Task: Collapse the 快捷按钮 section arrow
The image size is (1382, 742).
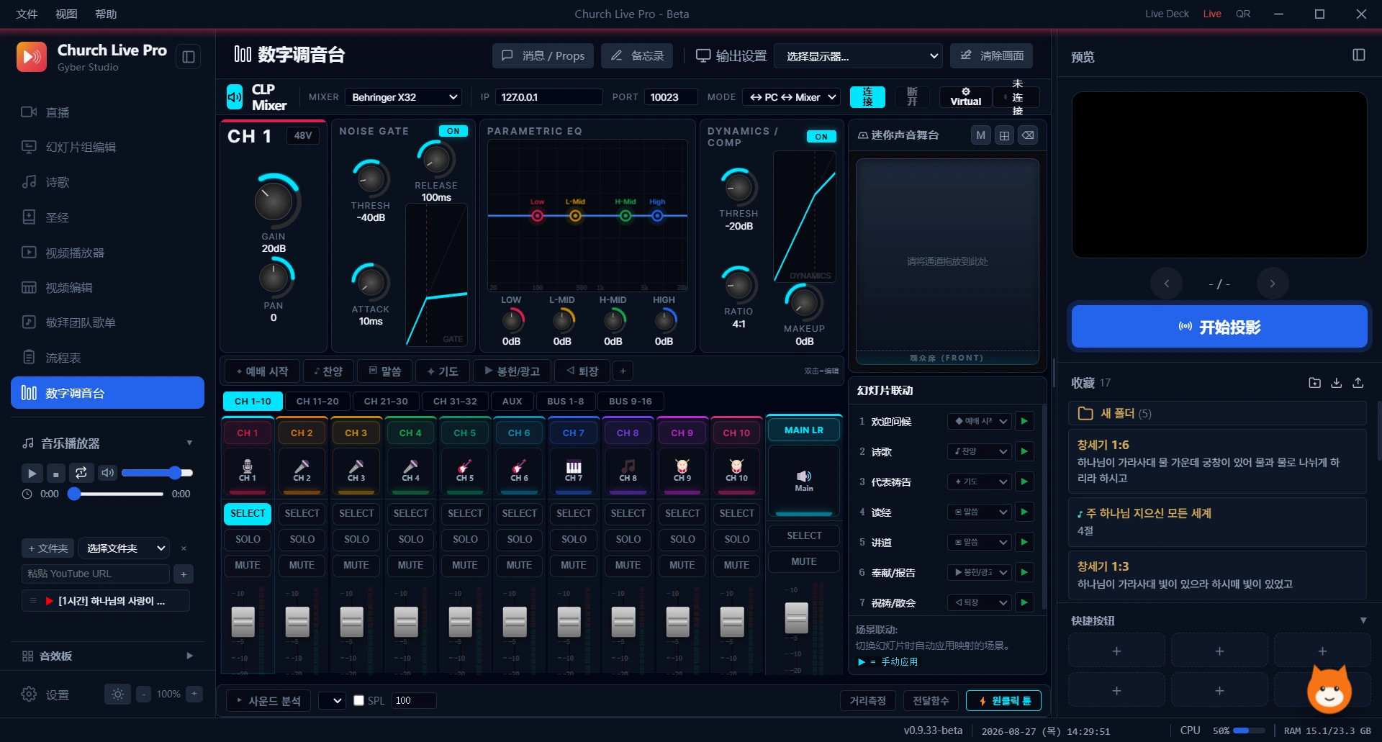Action: [1363, 620]
